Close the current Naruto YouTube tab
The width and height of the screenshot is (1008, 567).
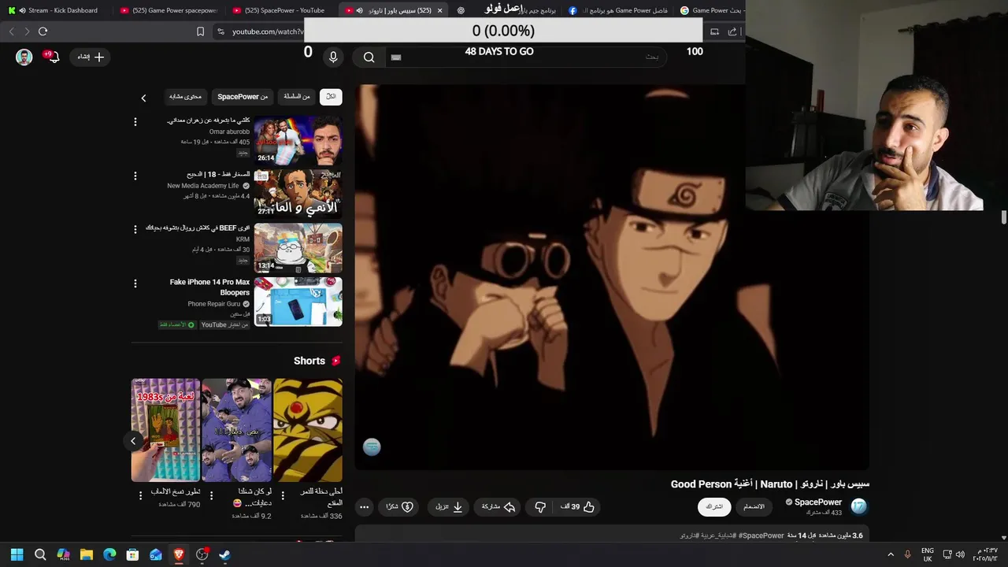439,10
